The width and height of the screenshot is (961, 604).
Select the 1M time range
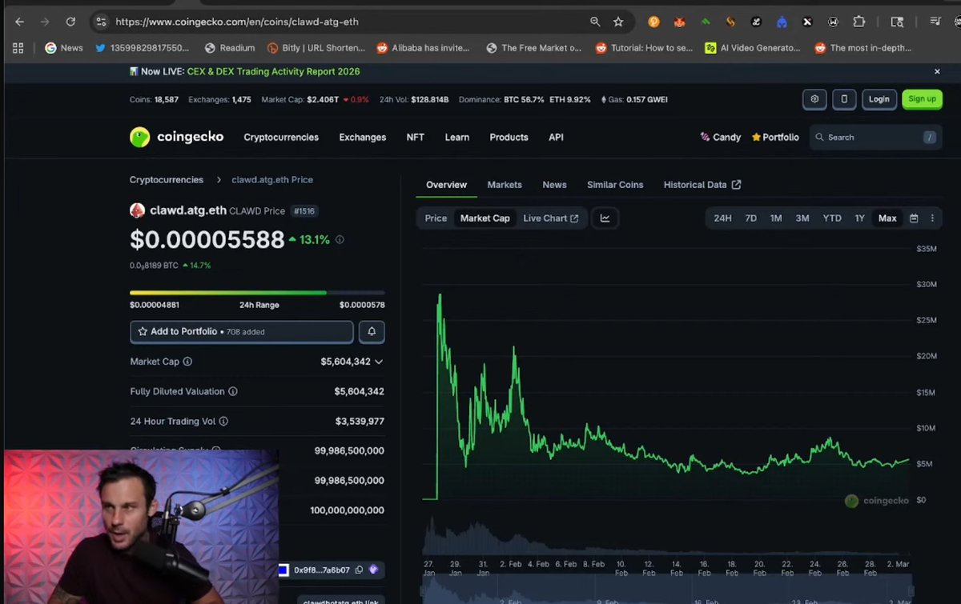pyautogui.click(x=776, y=218)
